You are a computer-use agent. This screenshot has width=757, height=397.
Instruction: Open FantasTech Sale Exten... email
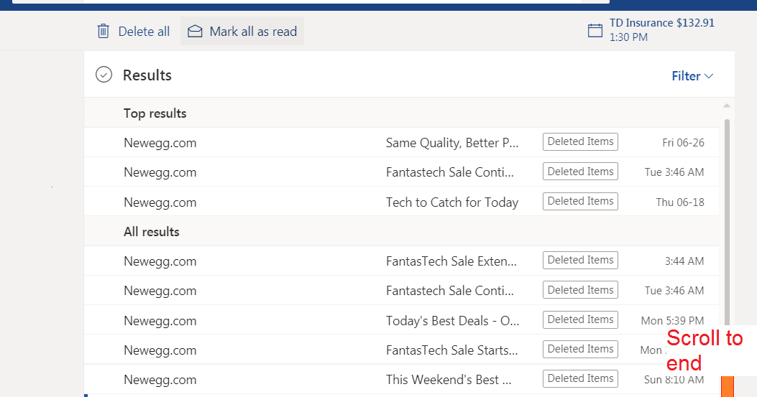click(x=401, y=261)
